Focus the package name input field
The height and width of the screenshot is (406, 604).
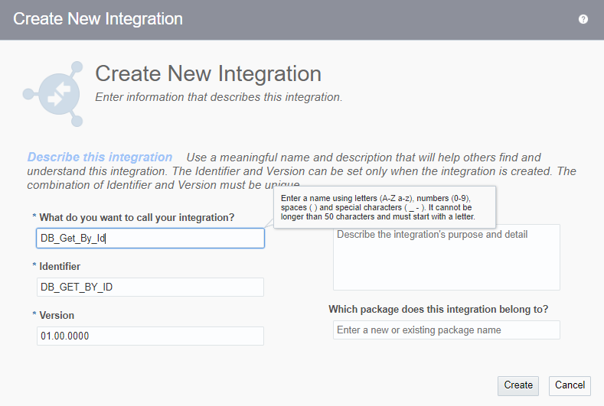point(446,330)
